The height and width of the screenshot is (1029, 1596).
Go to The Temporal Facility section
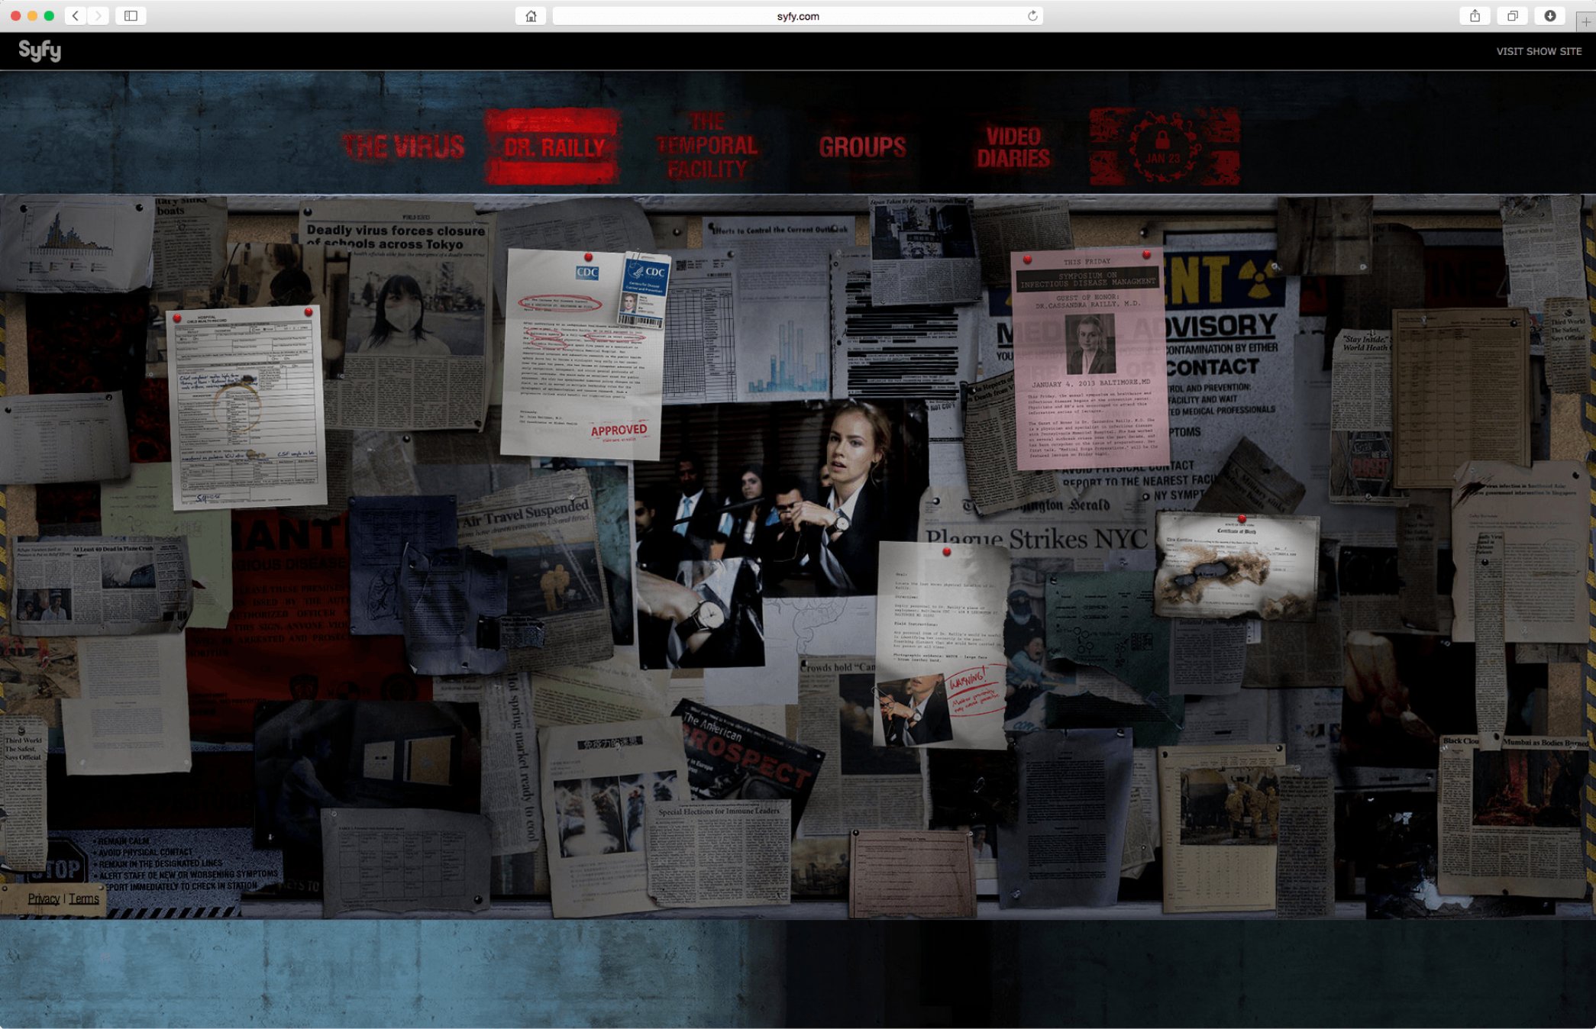707,146
